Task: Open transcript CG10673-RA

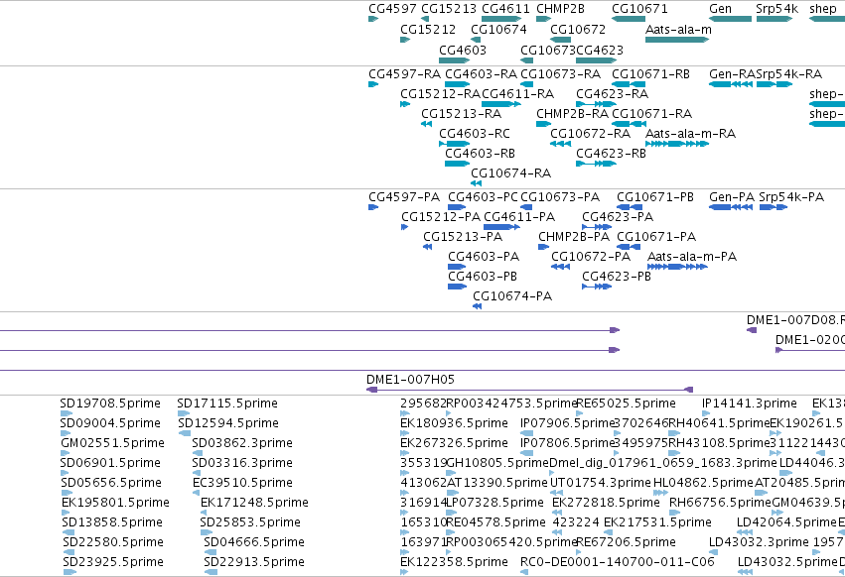Action: pos(560,73)
